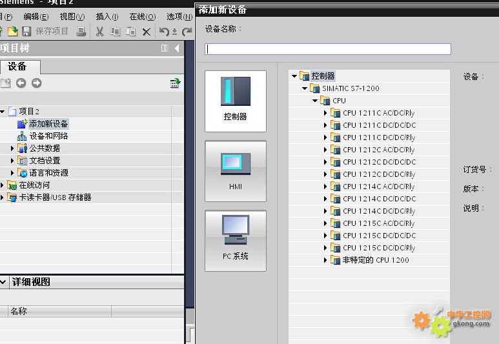Open the 插入(I) menu
Viewport: 499px width, 344px height.
click(107, 17)
